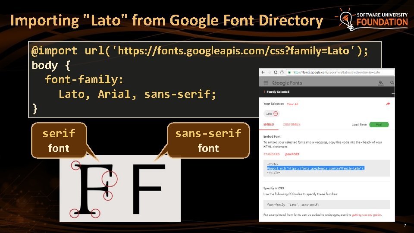Screen dimensions: 414x233
Task: Click the 'sans-serif font' callout bubble
Action: pyautogui.click(x=208, y=141)
